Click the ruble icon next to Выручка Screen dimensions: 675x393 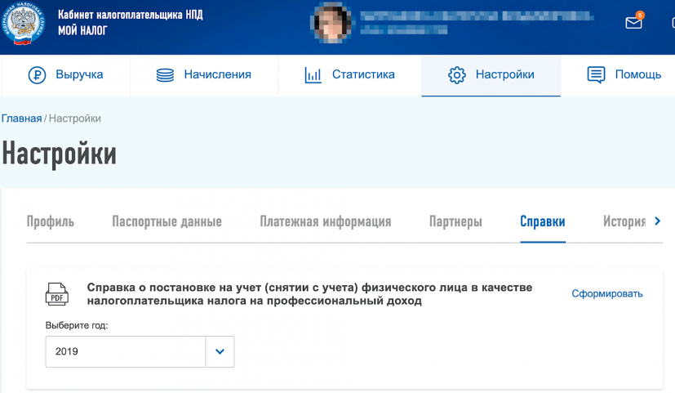38,75
